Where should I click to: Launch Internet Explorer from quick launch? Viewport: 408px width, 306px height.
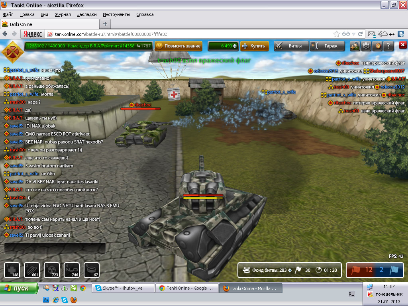pos(55,300)
